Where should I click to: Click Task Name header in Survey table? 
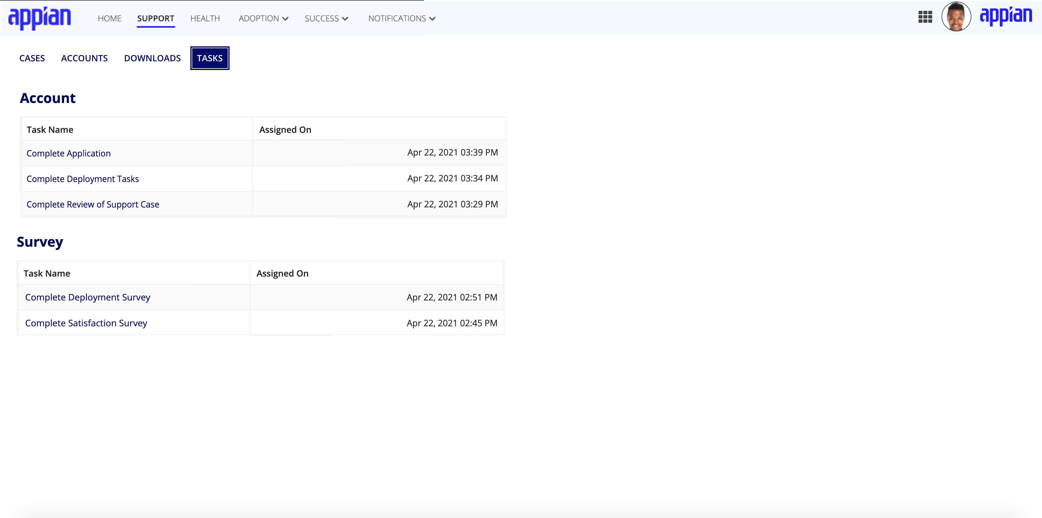[47, 273]
